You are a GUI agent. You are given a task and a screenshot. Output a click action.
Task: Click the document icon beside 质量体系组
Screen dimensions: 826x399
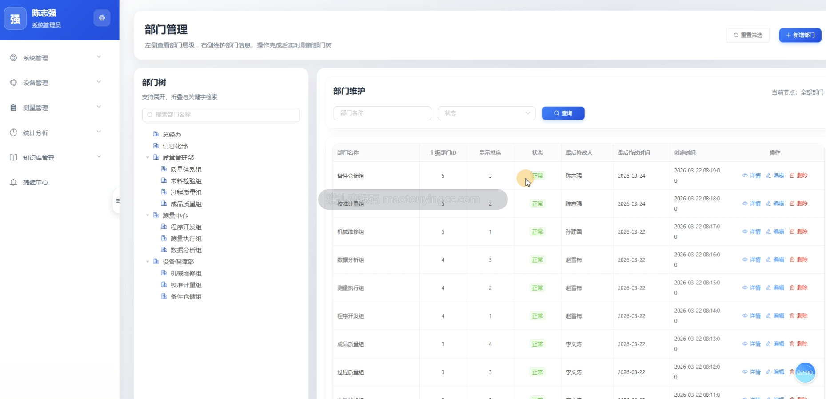164,169
